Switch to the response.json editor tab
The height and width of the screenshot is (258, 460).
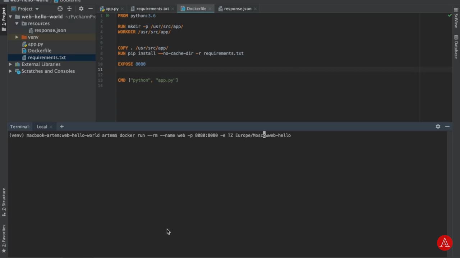click(238, 9)
